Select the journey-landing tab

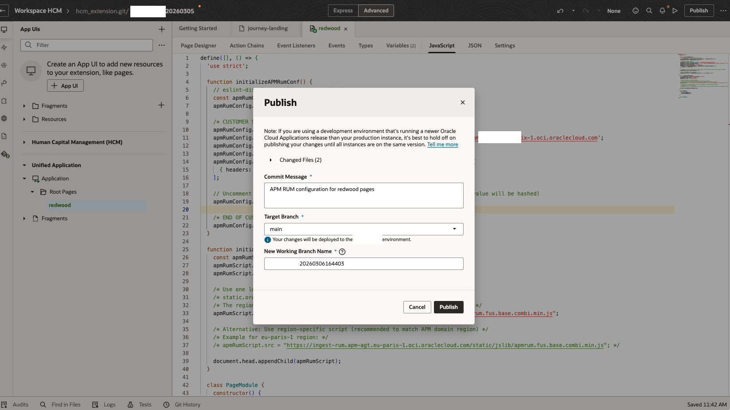pos(266,28)
